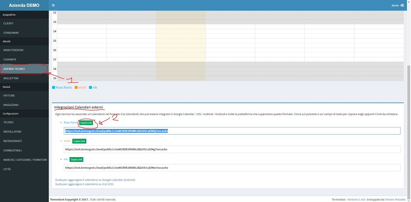
Task: Open INSTALLATORI configuration
Action: (x=24, y=131)
